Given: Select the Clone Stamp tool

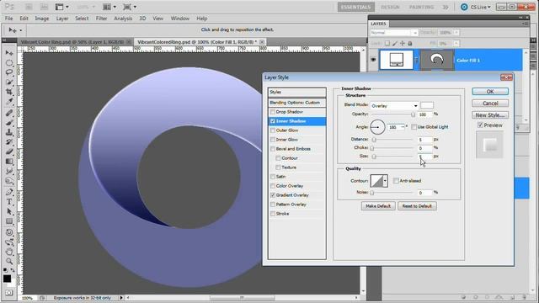Looking at the screenshot, I should point(9,132).
